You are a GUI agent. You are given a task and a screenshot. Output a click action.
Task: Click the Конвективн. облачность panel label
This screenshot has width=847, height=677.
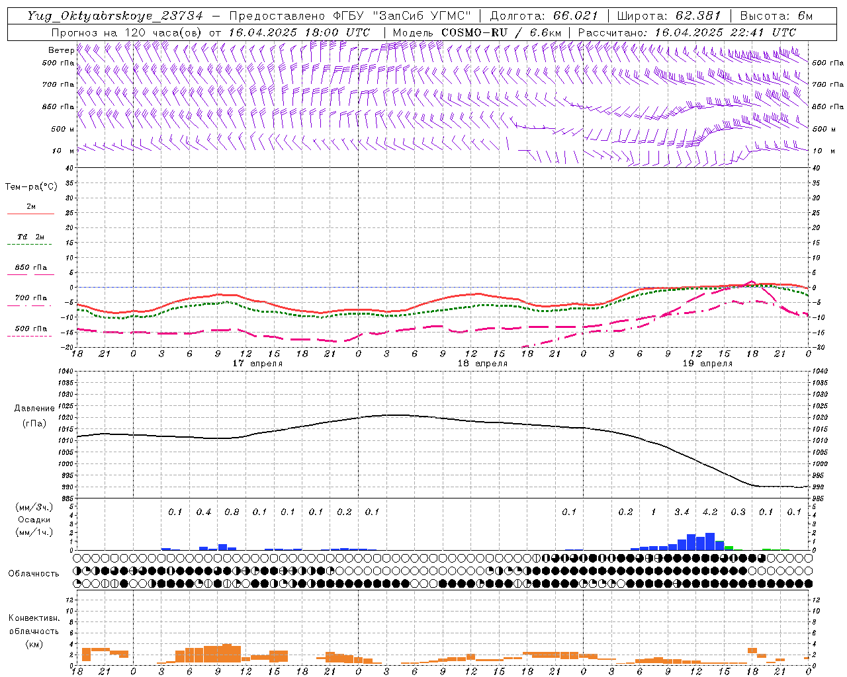click(x=34, y=625)
